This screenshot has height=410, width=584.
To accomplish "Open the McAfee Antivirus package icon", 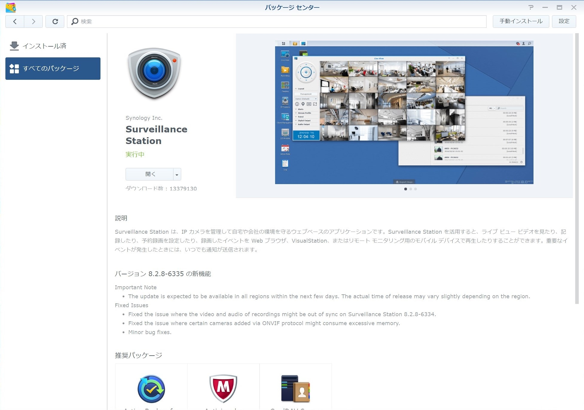I will [x=223, y=388].
